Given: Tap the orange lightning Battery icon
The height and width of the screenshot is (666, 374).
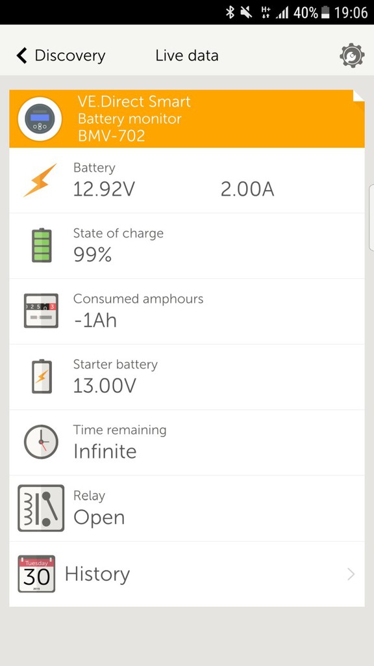Looking at the screenshot, I should click(x=40, y=181).
